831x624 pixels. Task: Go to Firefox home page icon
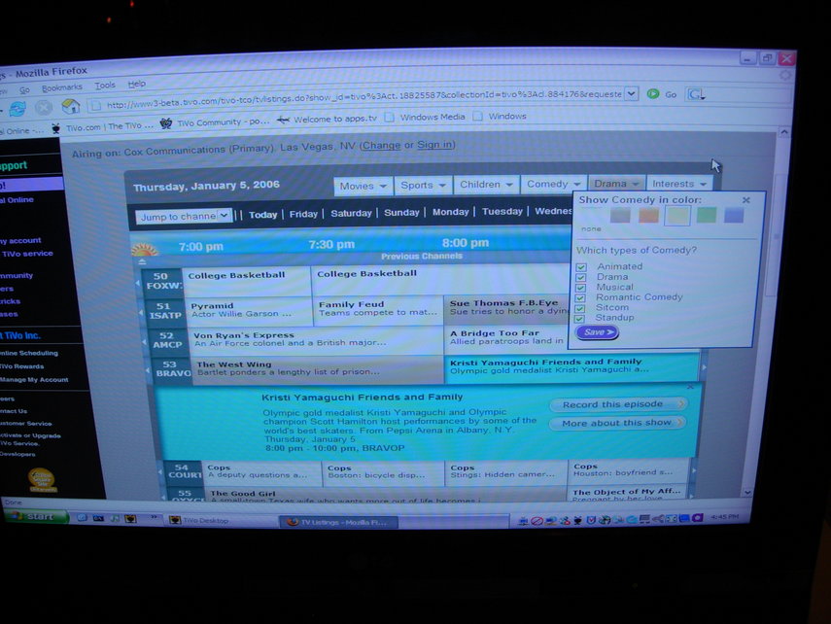pyautogui.click(x=71, y=107)
